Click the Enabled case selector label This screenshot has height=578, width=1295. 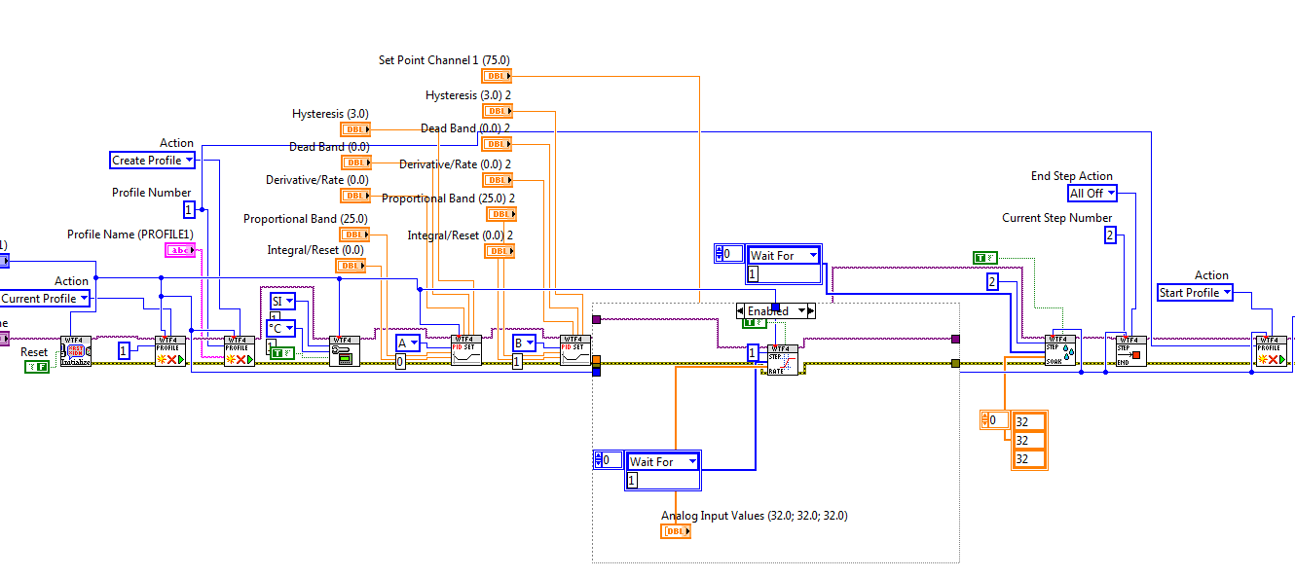[x=769, y=310]
